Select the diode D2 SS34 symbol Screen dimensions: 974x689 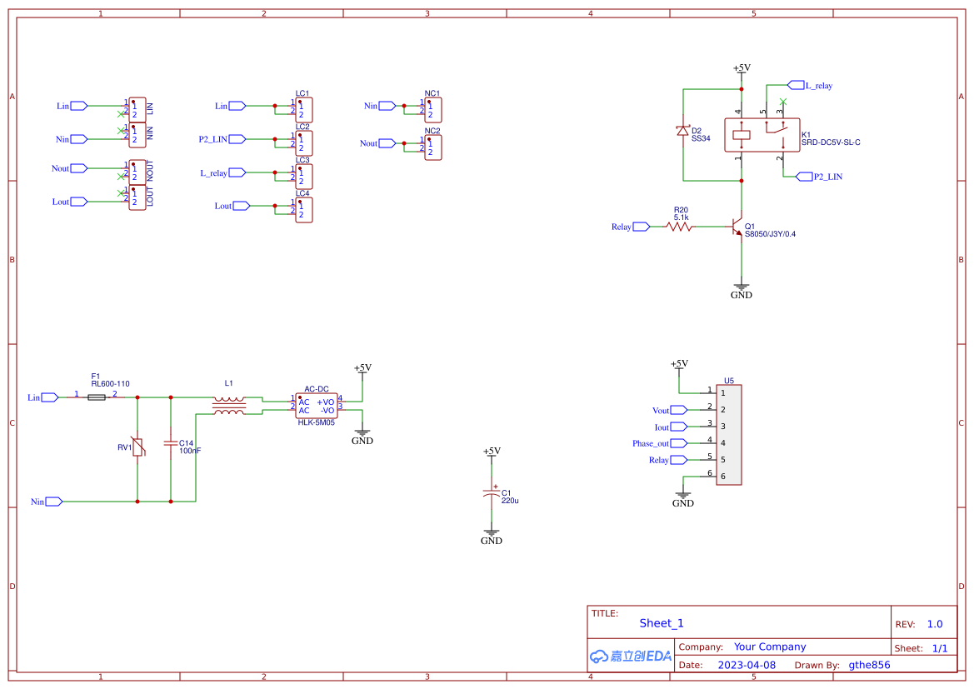[683, 132]
